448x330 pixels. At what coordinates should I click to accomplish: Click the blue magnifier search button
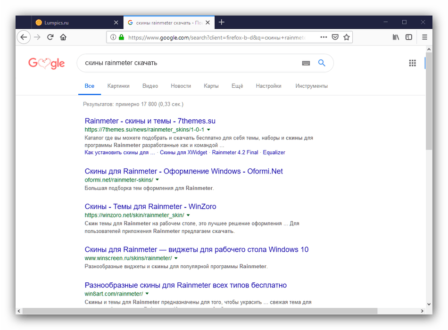tap(322, 63)
